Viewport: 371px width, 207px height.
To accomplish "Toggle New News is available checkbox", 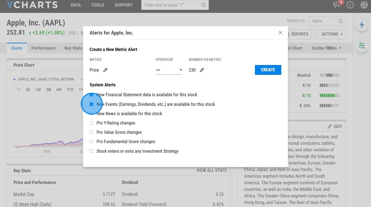I will coord(91,114).
